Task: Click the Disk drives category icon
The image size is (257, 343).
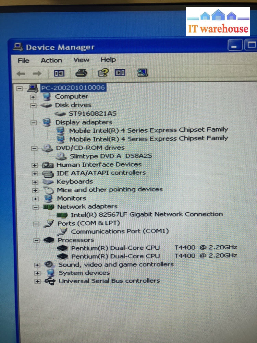Action: 46,105
